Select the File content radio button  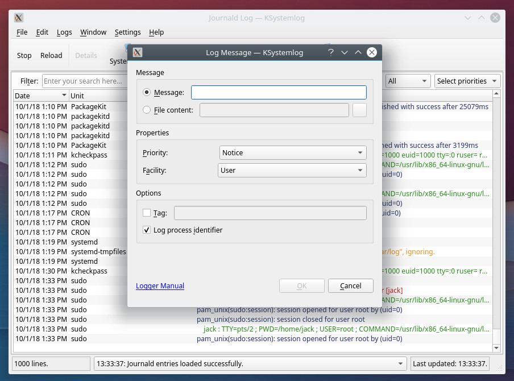pos(147,110)
